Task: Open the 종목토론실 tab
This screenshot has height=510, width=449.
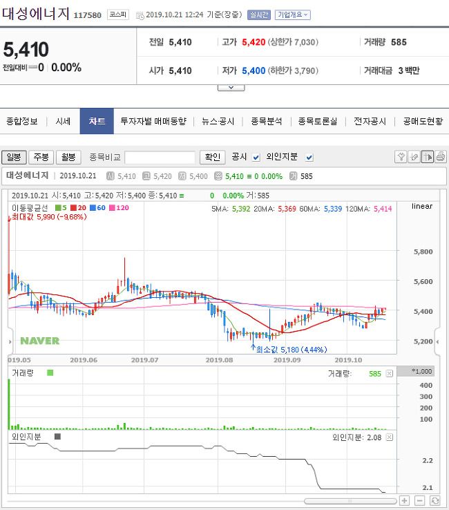Action: point(317,122)
